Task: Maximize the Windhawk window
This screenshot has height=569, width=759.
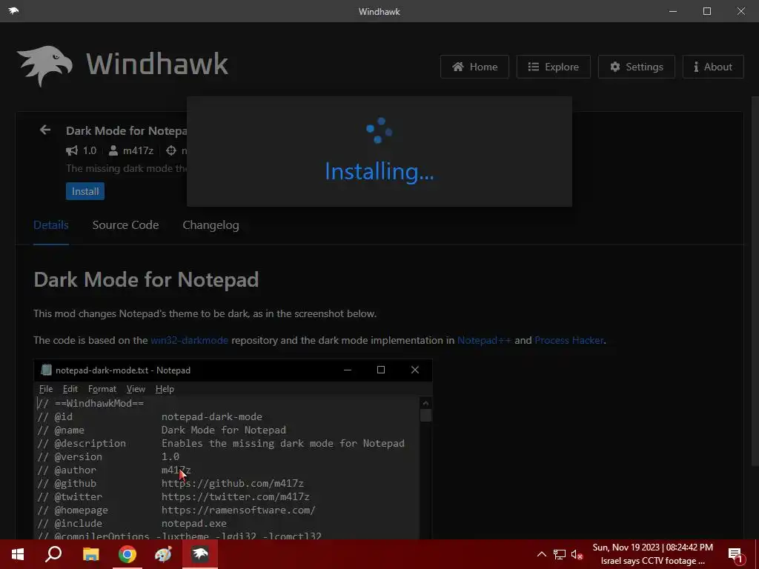Action: pyautogui.click(x=706, y=10)
